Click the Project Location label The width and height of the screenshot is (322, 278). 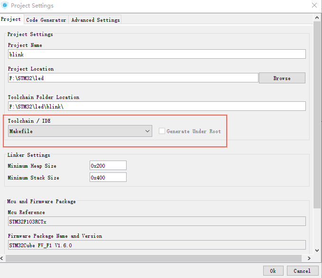click(x=31, y=69)
